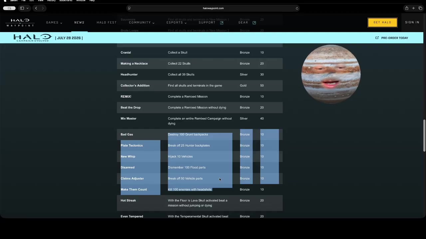Click the Mix Master achievement name
426x239 pixels.
pos(128,119)
